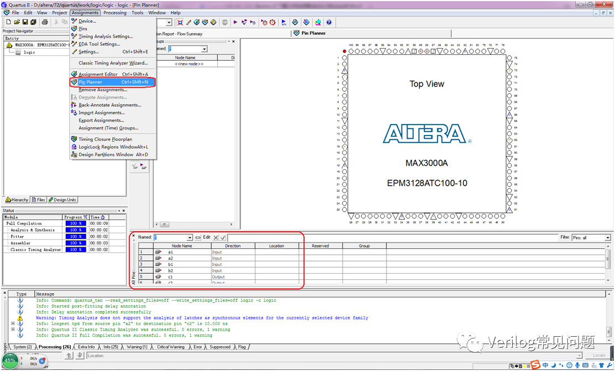Open the Design Units tab
This screenshot has width=615, height=371.
(x=62, y=200)
